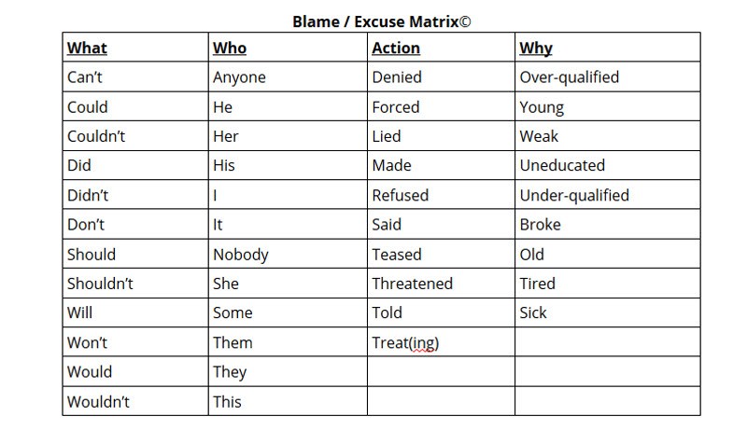Click the 'Threatened' cell
Image resolution: width=747 pixels, height=444 pixels.
point(412,284)
